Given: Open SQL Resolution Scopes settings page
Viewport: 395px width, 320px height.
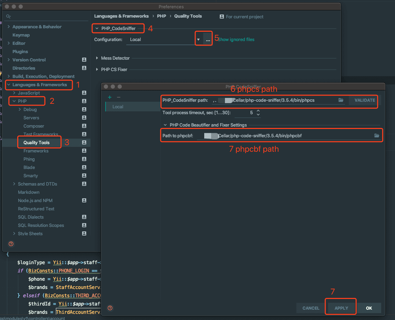Looking at the screenshot, I should point(41,225).
